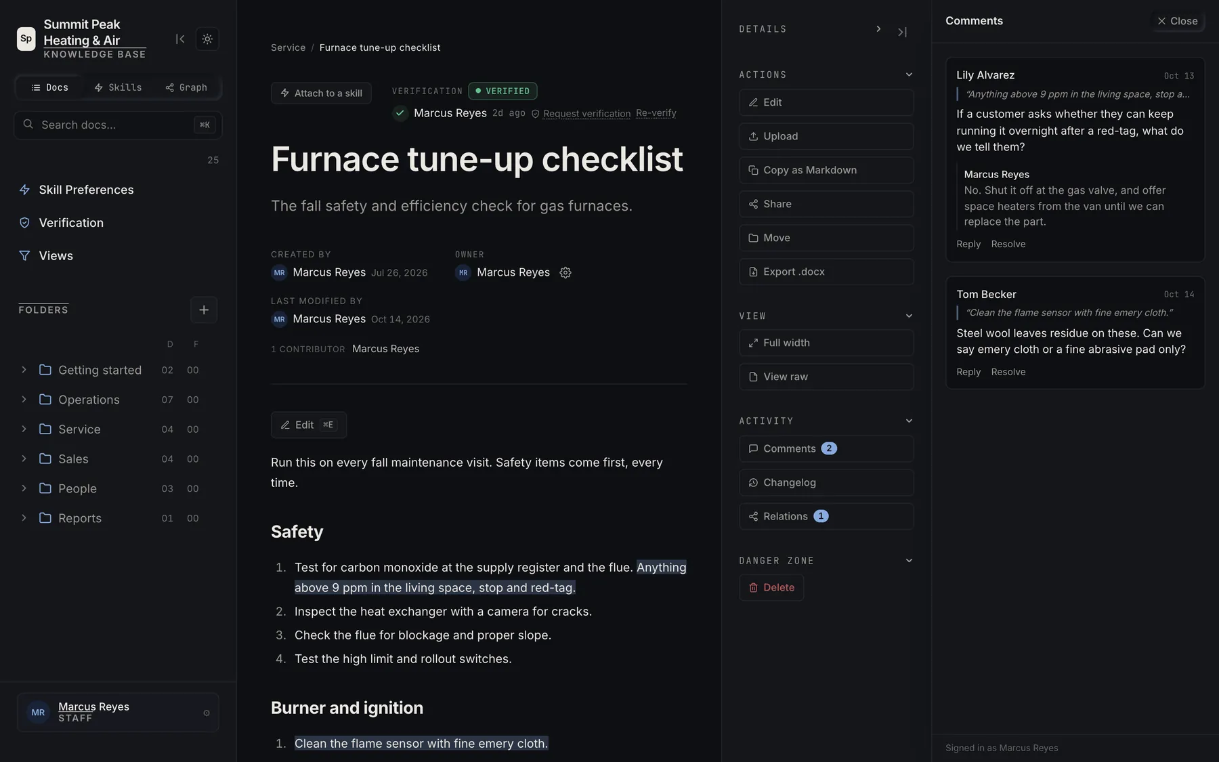Click Upload in the Actions panel
The height and width of the screenshot is (762, 1219).
[x=826, y=136]
